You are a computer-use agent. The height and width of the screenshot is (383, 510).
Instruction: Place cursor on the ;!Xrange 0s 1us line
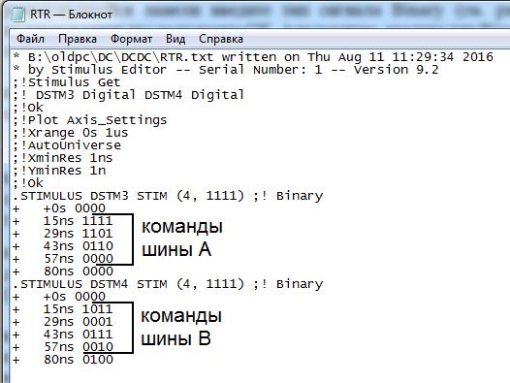(x=71, y=133)
